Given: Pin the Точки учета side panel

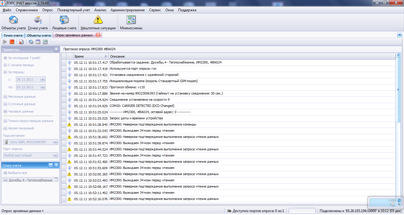Looking at the screenshot, I should (x=56, y=165).
